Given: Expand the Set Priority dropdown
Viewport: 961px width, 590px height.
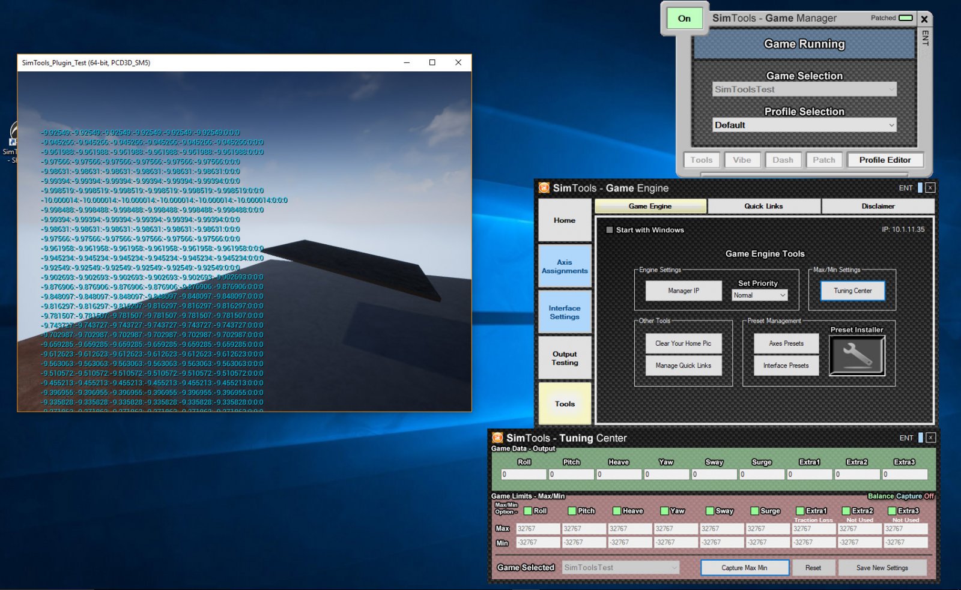Looking at the screenshot, I should pyautogui.click(x=759, y=295).
